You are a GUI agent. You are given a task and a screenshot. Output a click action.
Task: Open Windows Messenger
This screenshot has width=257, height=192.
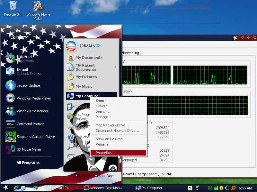(x=27, y=111)
